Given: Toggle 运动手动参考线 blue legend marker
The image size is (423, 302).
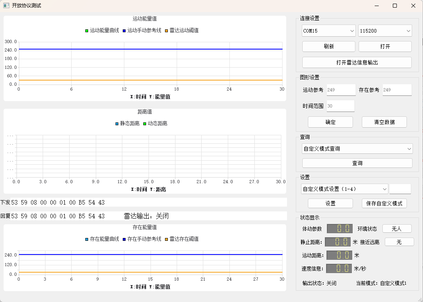Looking at the screenshot, I should click(124, 31).
